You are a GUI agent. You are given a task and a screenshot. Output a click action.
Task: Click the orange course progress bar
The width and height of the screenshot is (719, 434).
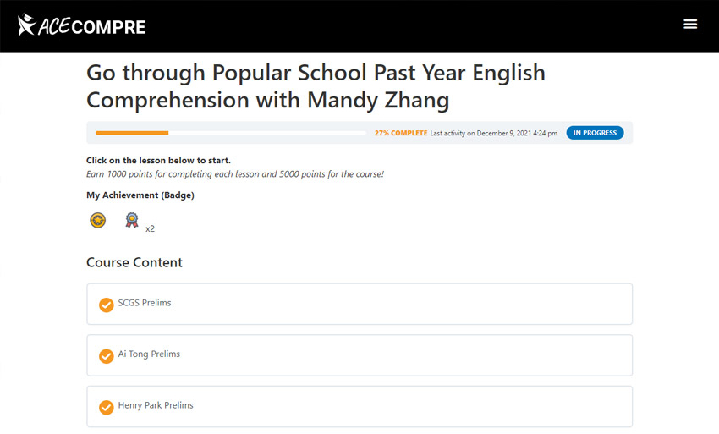231,133
